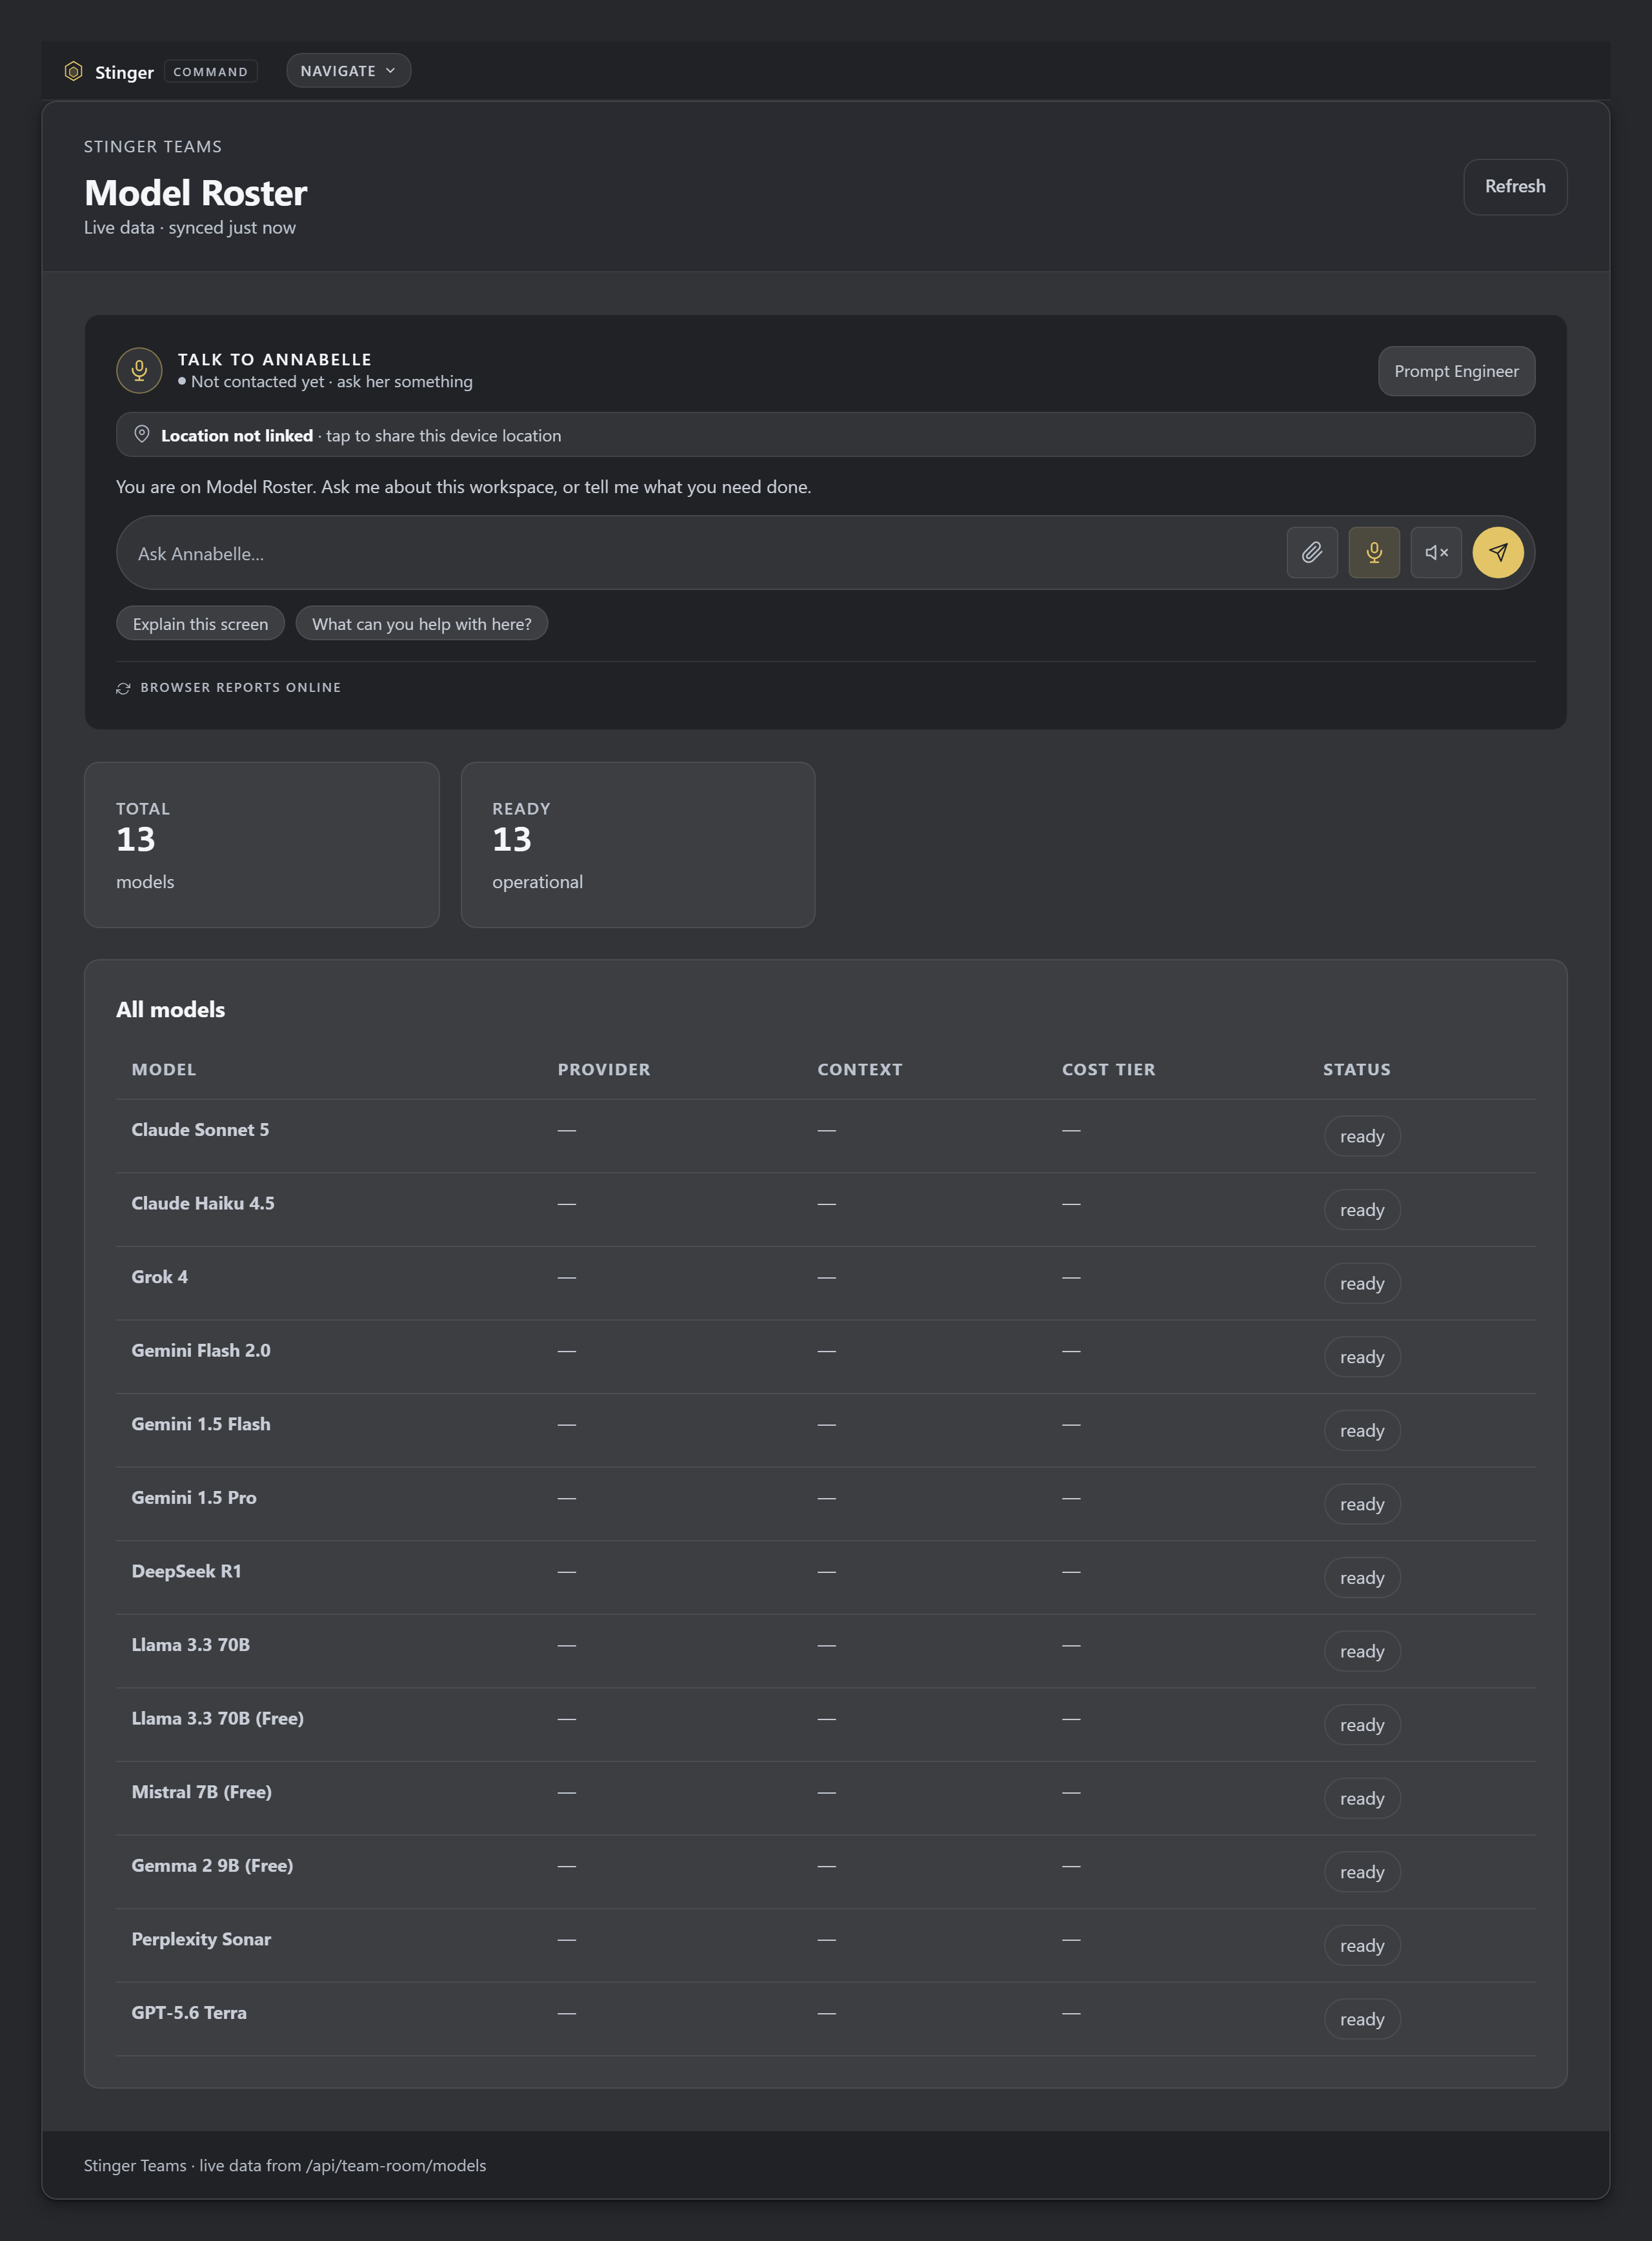Screen dimensions: 1652x2241
Task: Select the Gemini 1.5 Flash model name
Action: click(x=201, y=1424)
